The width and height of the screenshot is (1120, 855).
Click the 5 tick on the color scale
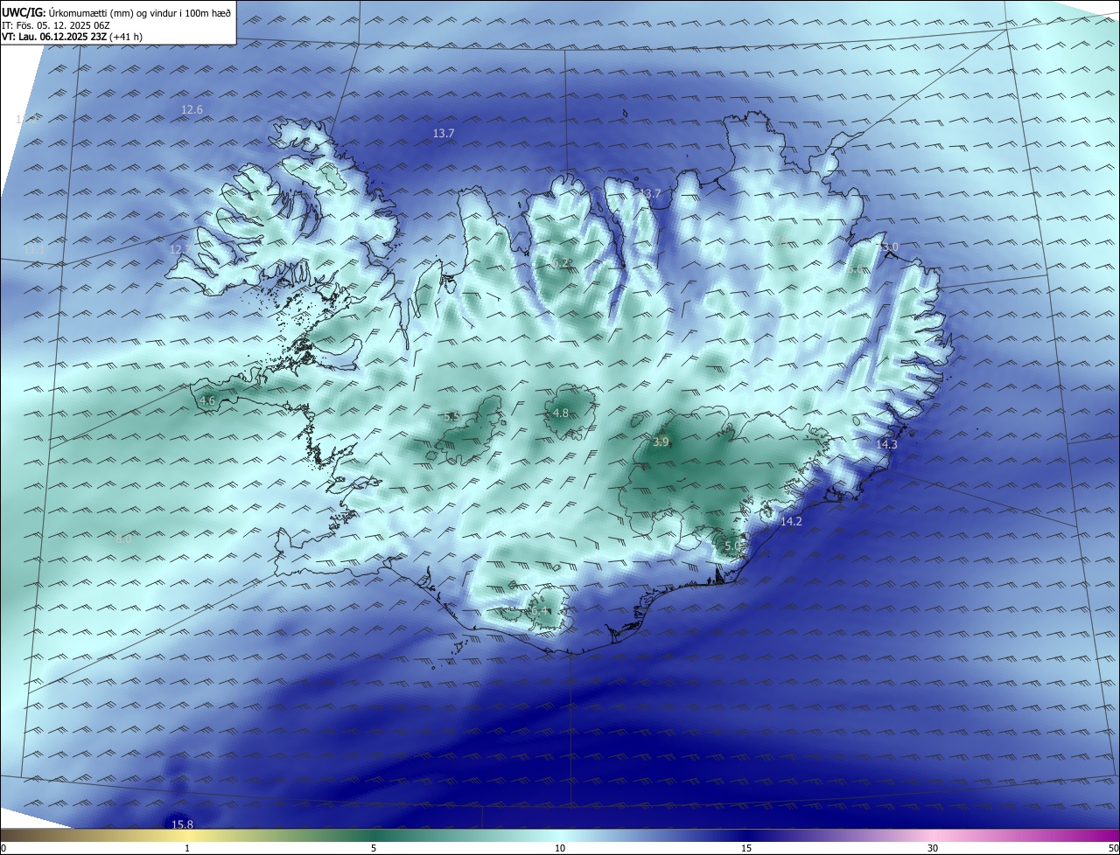(x=374, y=849)
